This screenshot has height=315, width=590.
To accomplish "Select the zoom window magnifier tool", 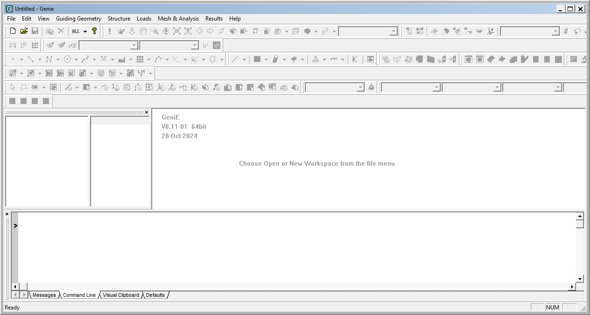I will 155,31.
